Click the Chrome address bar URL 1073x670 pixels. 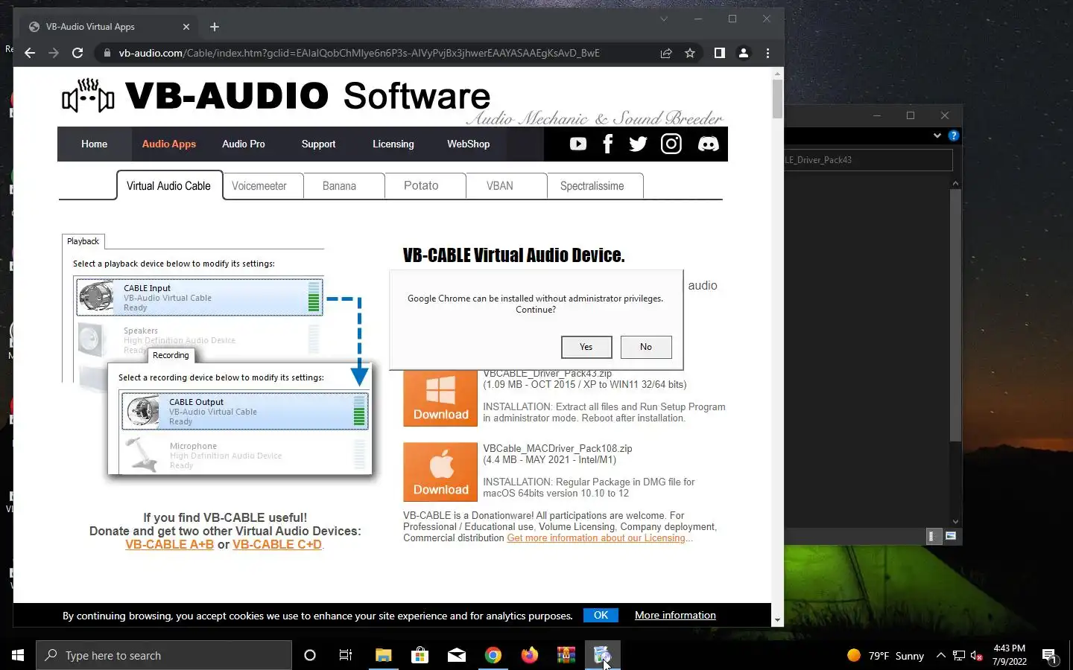click(x=359, y=53)
